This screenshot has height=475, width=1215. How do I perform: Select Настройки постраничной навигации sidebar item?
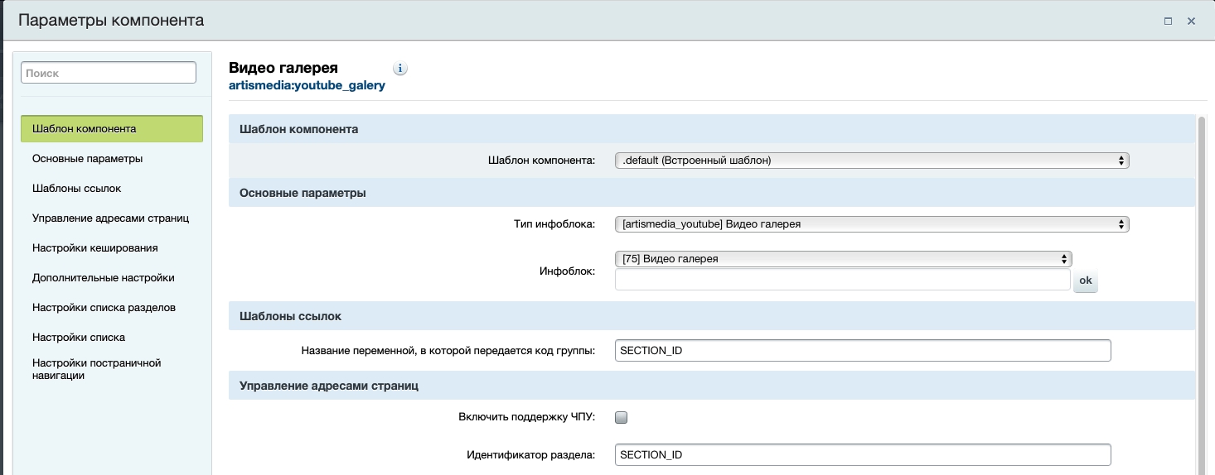(96, 369)
